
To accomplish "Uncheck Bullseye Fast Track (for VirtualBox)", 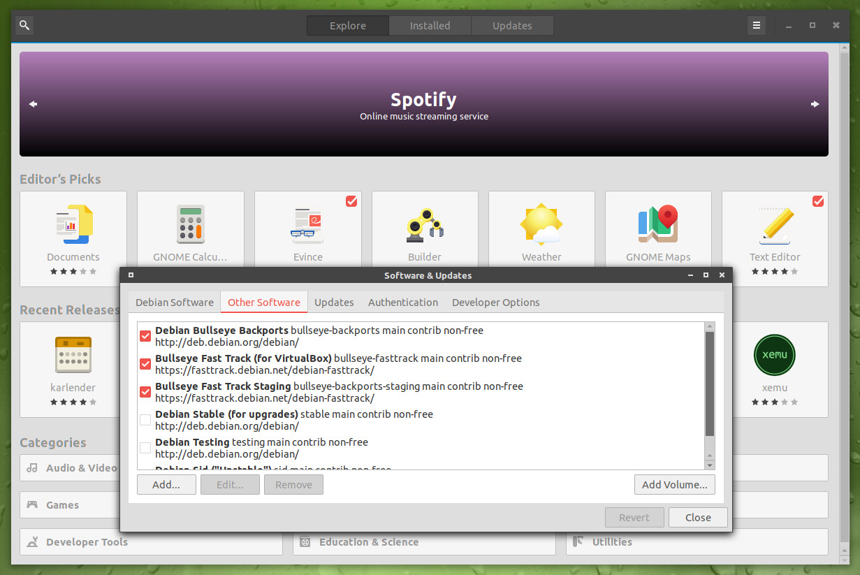I will [145, 364].
